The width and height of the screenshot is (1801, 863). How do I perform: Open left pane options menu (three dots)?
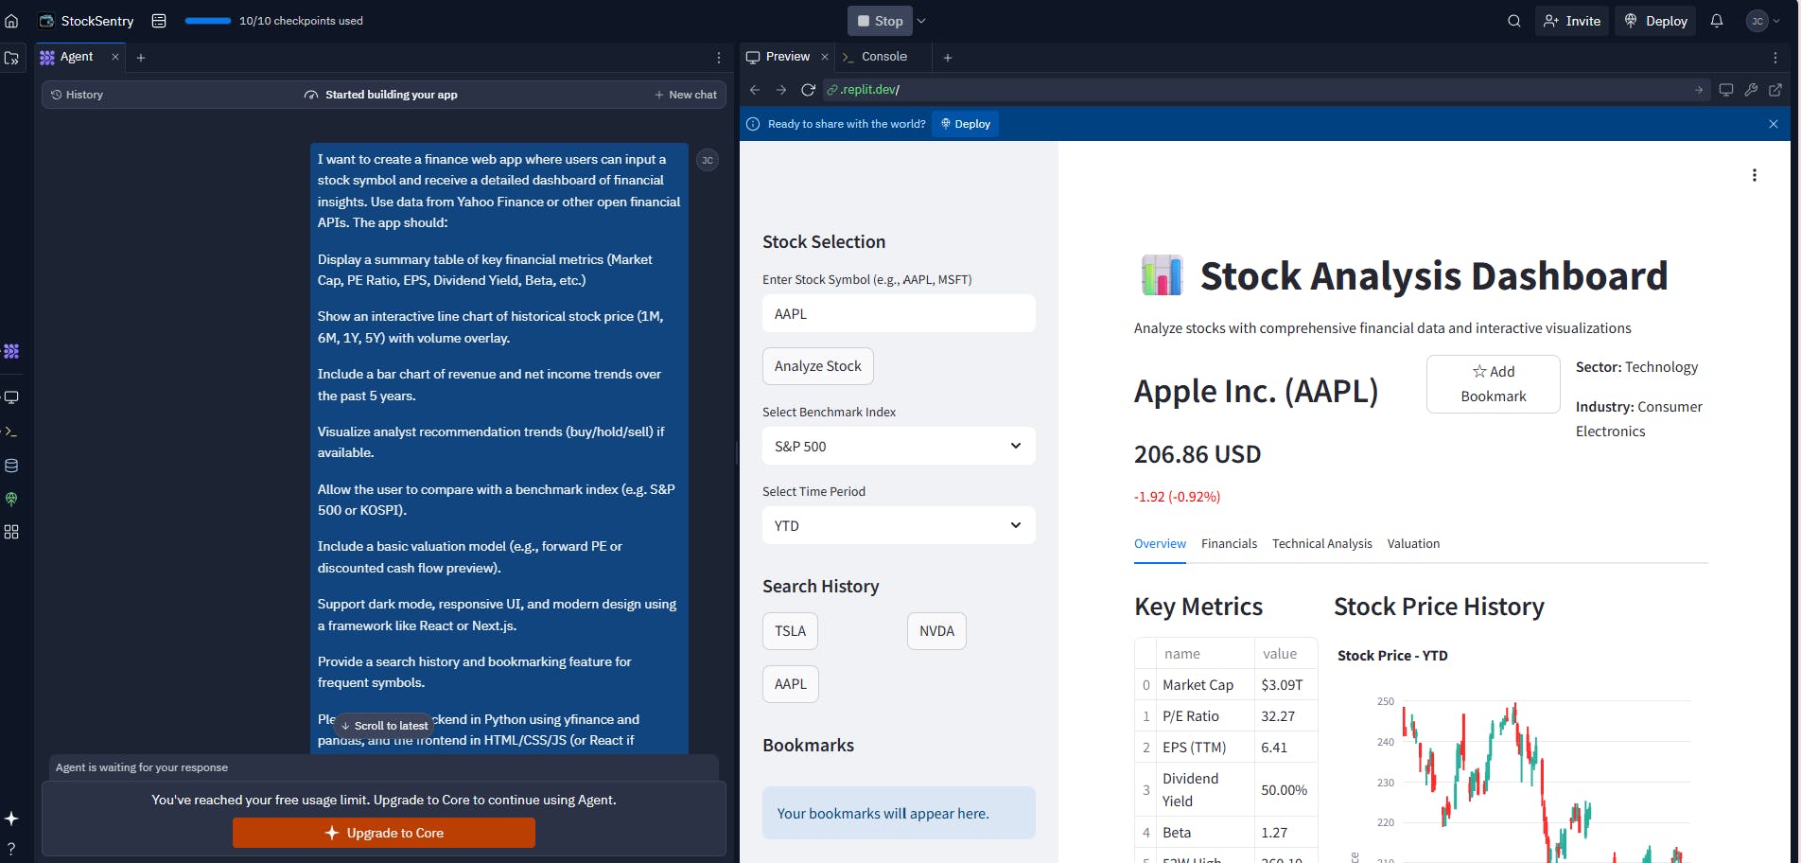719,58
